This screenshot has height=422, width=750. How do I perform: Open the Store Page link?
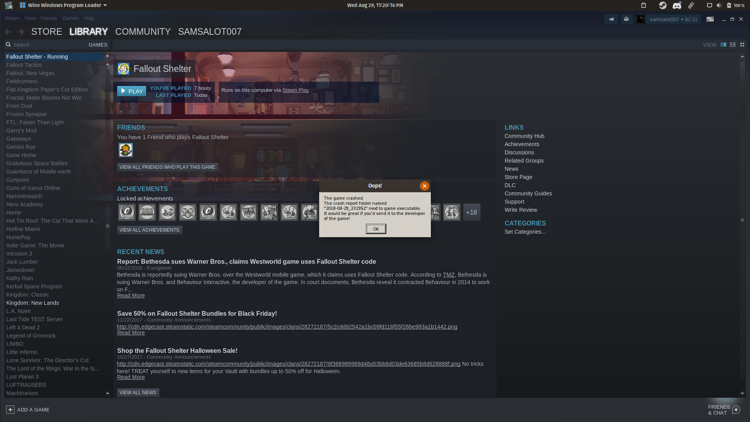(x=518, y=177)
